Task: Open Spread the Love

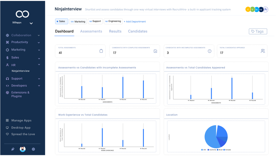Action: 23,134
